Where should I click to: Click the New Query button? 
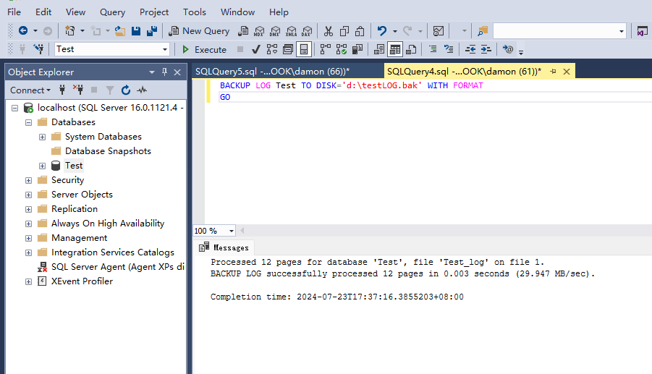[199, 31]
